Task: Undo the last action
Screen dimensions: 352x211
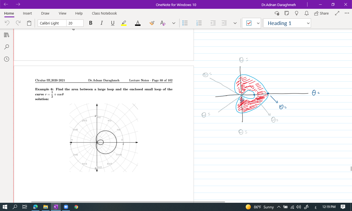Action: pos(7,23)
